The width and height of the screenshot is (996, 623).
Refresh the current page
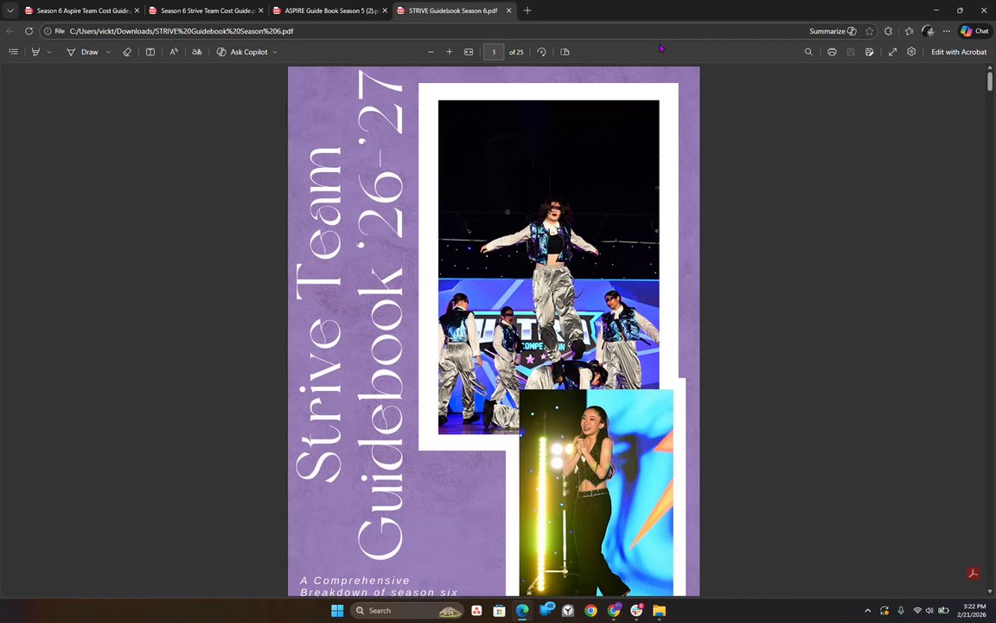29,31
